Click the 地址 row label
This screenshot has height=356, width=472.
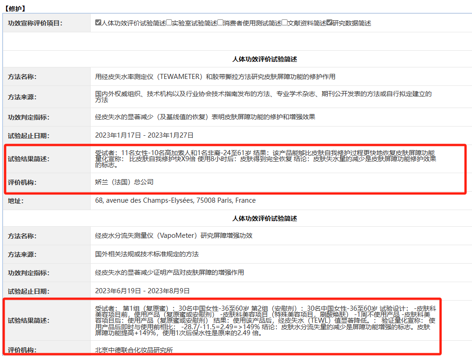(x=15, y=201)
